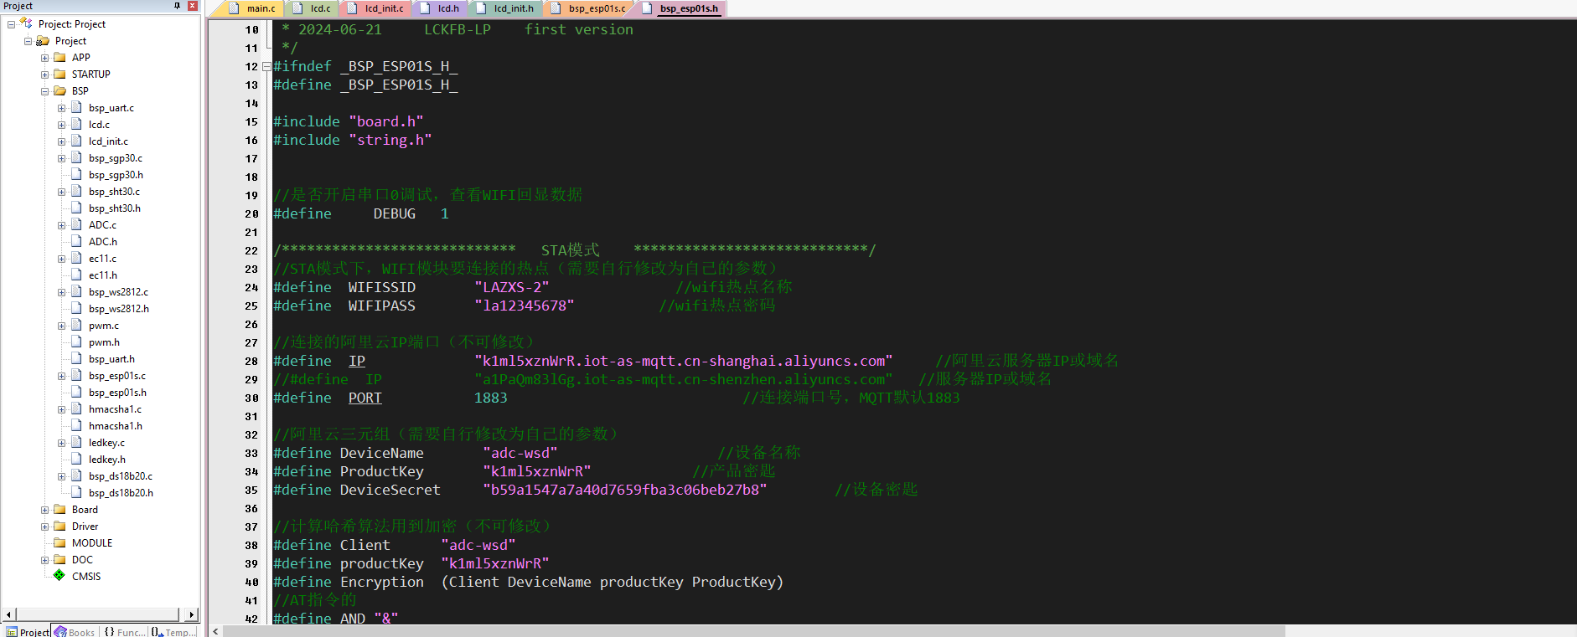Switch to the lcd_init.h editor tab

(x=505, y=8)
